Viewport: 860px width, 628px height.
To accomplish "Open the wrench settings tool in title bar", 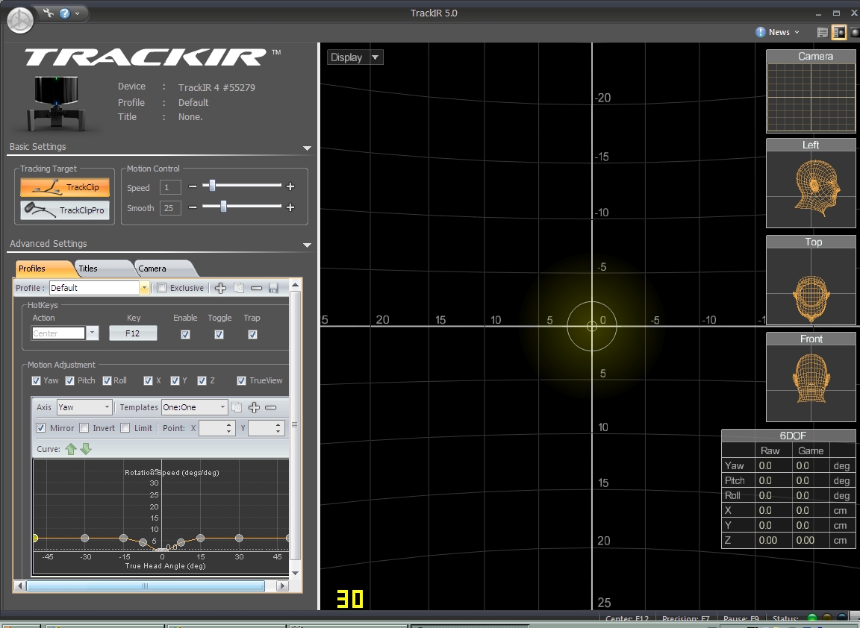I will pyautogui.click(x=49, y=13).
